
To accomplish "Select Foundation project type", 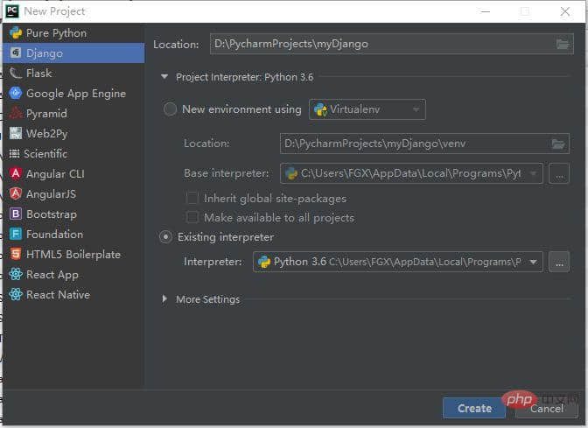I will [x=73, y=234].
